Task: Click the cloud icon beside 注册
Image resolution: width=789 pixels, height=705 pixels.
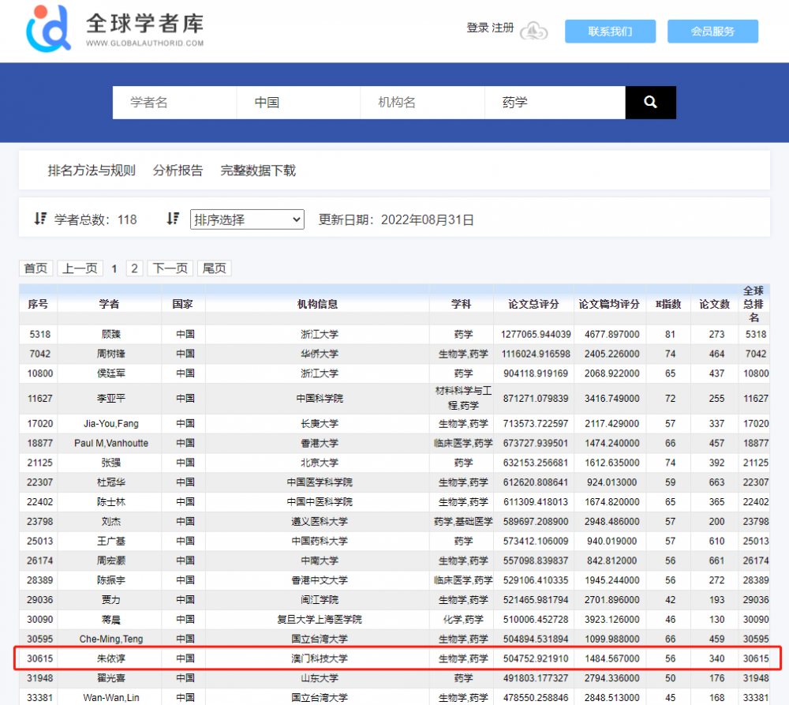Action: [534, 30]
